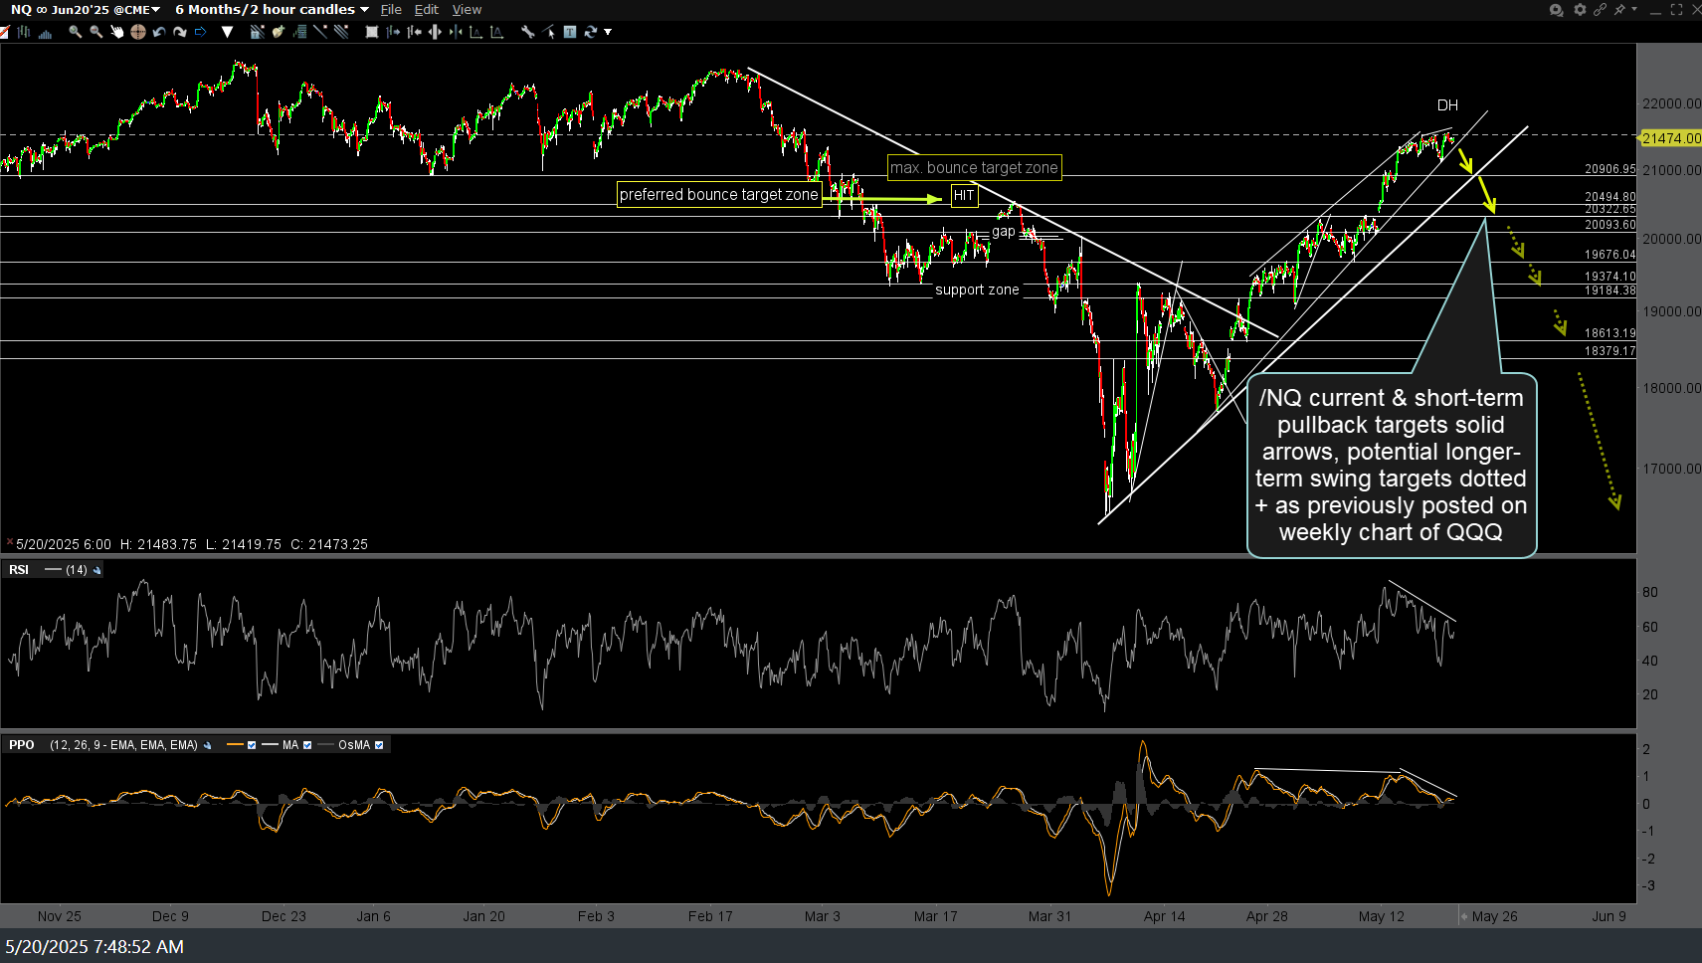This screenshot has height=963, width=1702.
Task: Click the zoom in magnifier icon
Action: click(x=75, y=32)
